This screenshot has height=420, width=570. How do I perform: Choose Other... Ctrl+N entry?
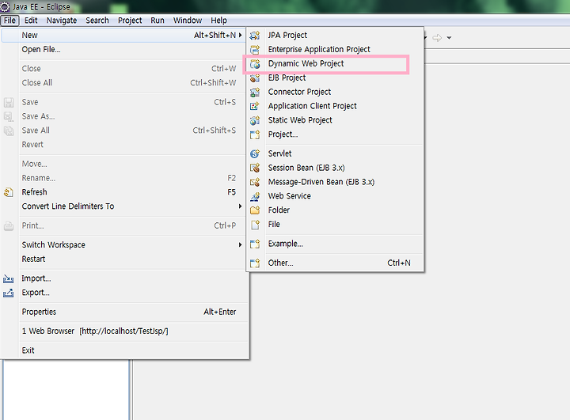[x=335, y=263]
